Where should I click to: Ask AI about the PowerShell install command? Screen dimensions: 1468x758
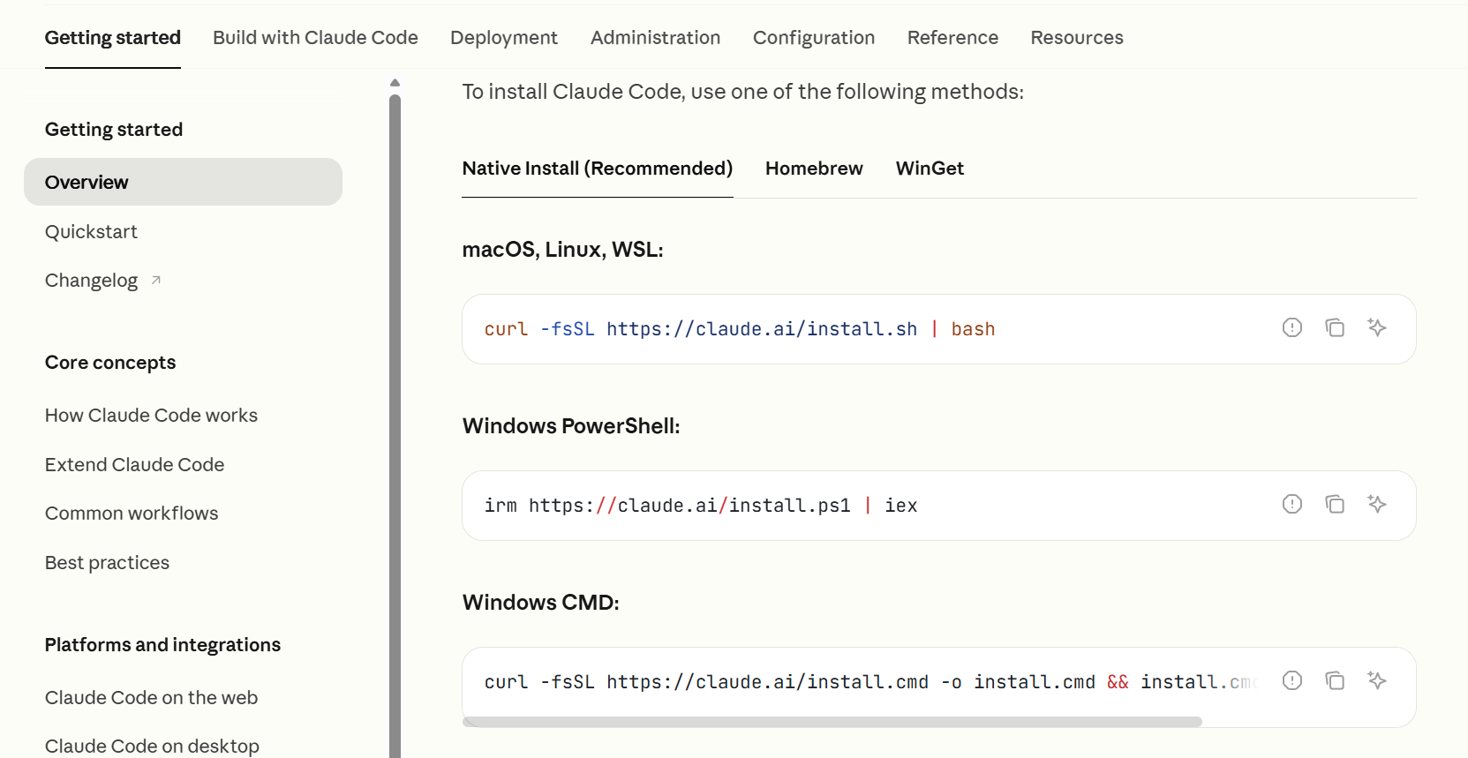[x=1377, y=505]
